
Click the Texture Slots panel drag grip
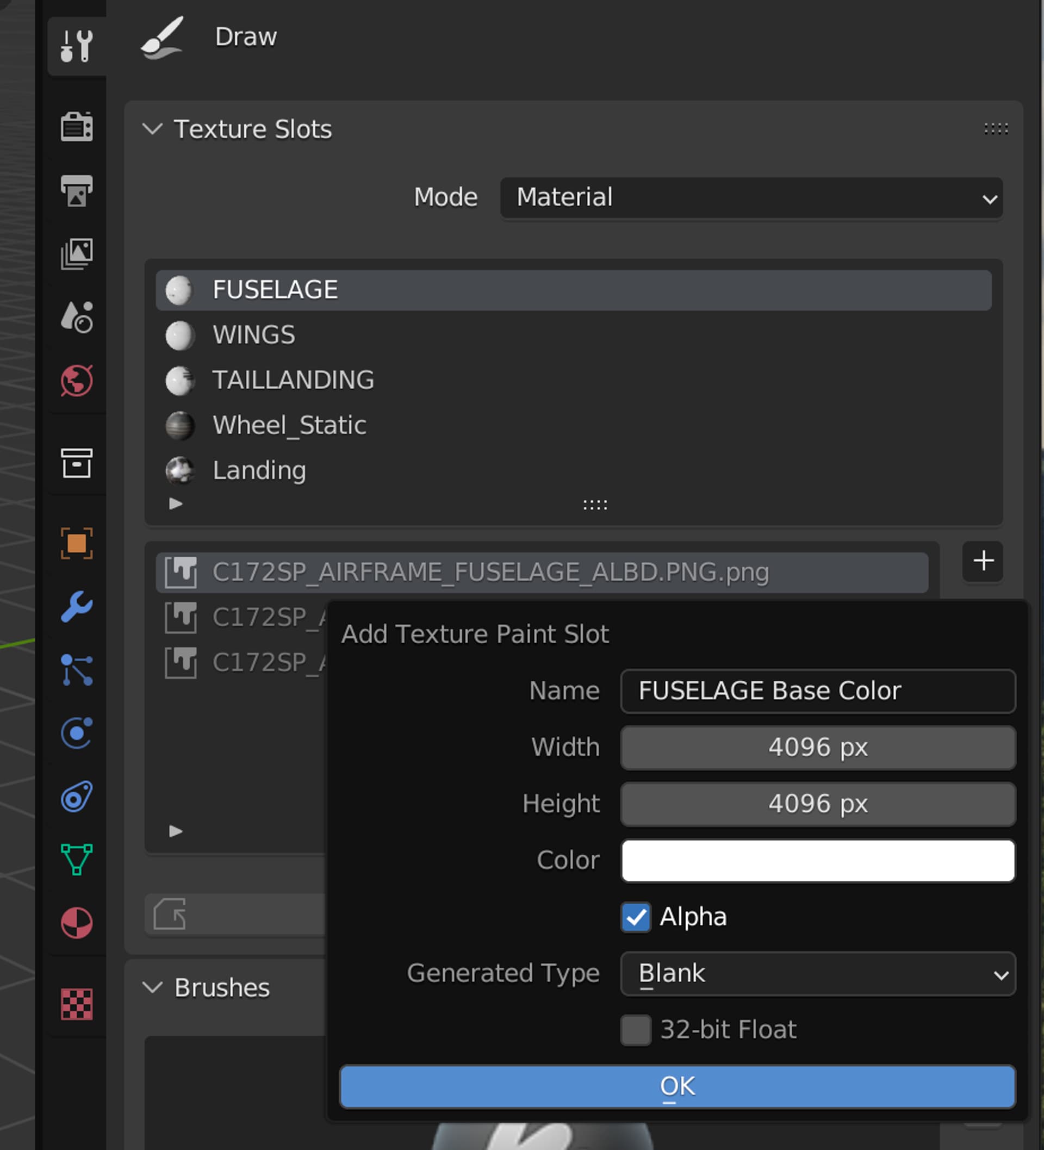[x=996, y=129]
